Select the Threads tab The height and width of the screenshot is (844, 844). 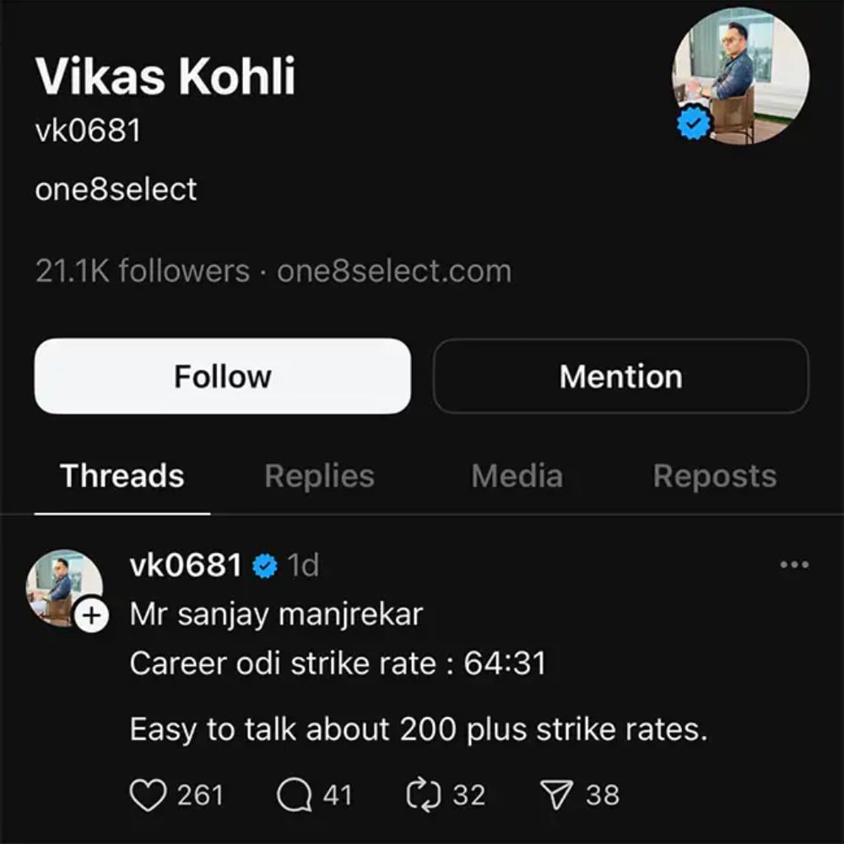point(122,476)
